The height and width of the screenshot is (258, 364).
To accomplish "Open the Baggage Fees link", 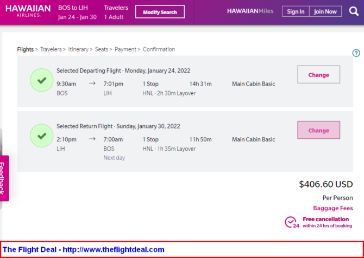I will (x=333, y=208).
